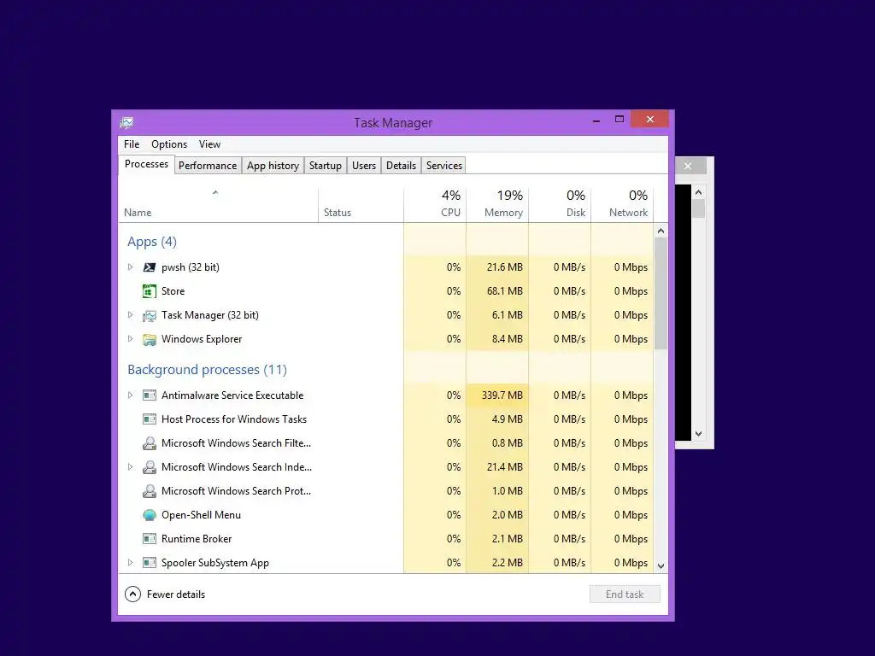Click the Runtime Broker icon
This screenshot has height=656, width=875.
[149, 539]
